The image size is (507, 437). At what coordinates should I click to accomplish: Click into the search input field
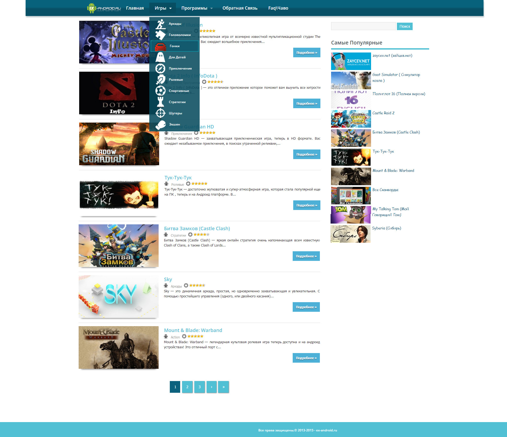[363, 26]
